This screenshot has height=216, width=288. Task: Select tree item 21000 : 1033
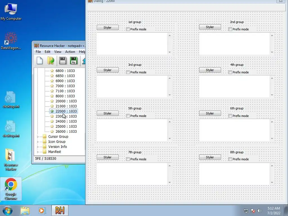(x=66, y=106)
